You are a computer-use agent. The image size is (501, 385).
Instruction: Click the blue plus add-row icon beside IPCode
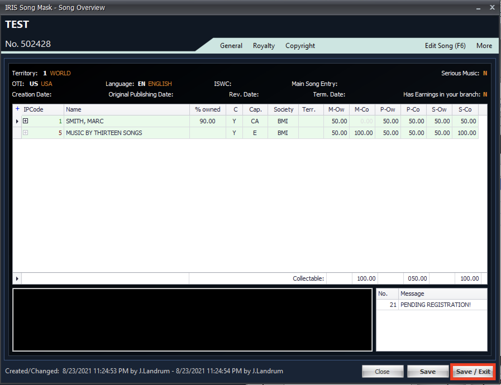click(18, 109)
